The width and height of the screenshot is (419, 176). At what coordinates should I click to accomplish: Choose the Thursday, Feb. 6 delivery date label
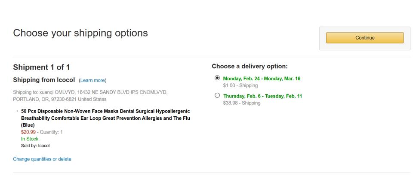click(262, 96)
